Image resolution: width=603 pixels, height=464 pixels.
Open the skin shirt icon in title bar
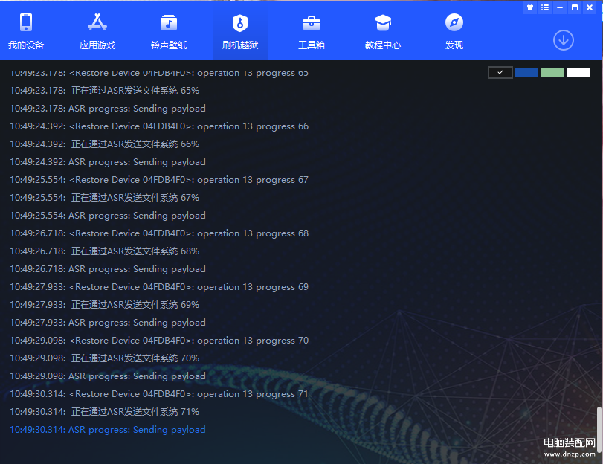pos(530,7)
